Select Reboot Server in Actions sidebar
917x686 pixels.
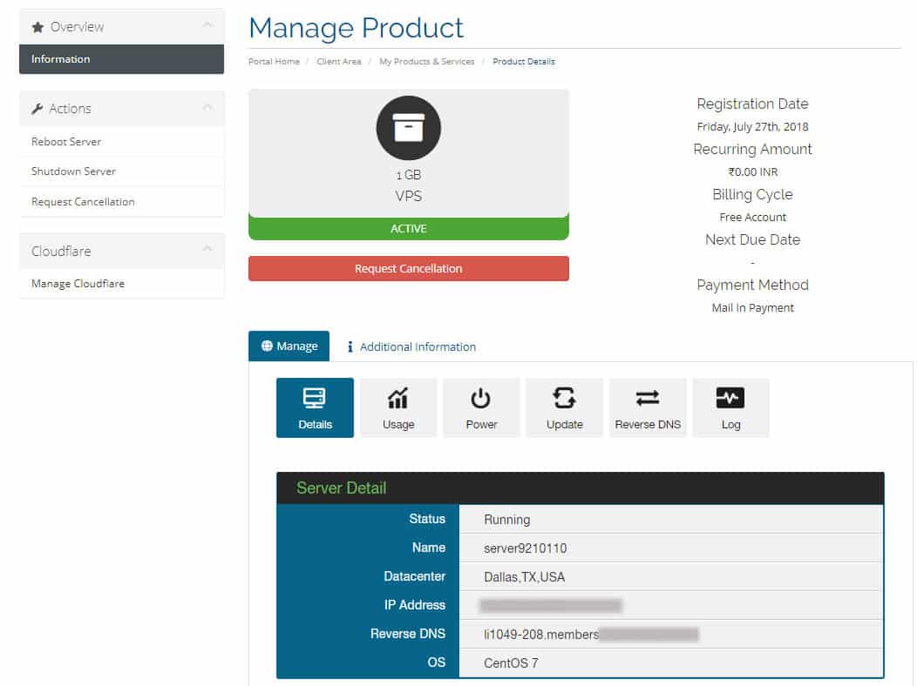click(66, 142)
